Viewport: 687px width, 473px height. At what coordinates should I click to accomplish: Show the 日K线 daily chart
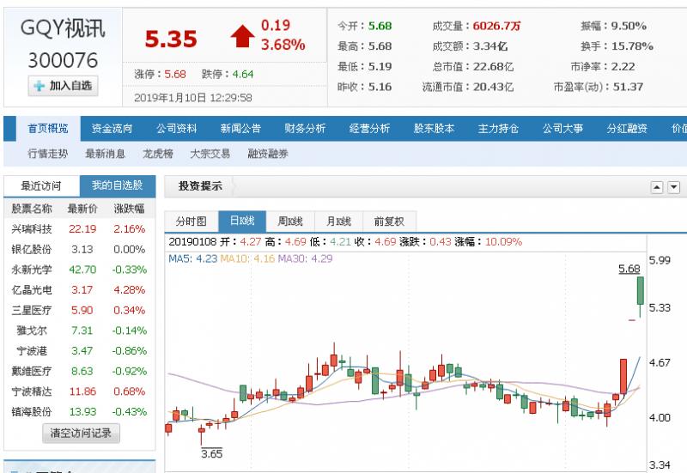click(x=242, y=221)
